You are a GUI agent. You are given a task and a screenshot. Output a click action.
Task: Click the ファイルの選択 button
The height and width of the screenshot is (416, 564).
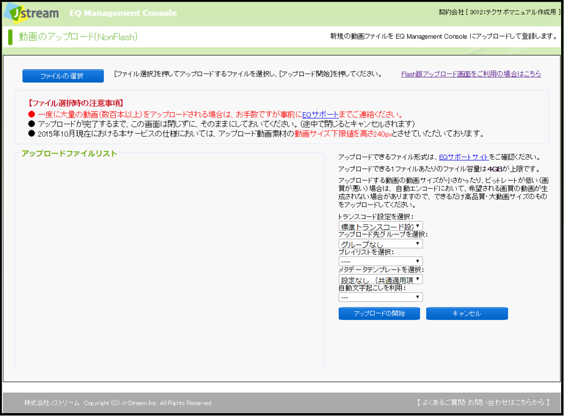tap(63, 76)
